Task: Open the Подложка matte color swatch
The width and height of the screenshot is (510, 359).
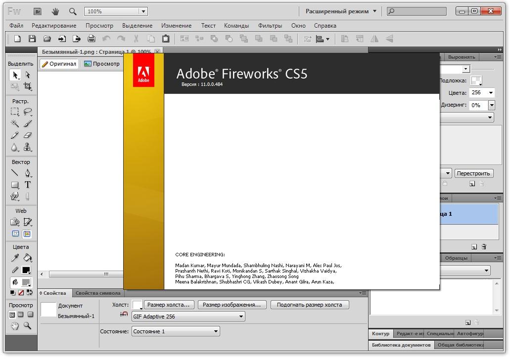Action: tap(476, 80)
